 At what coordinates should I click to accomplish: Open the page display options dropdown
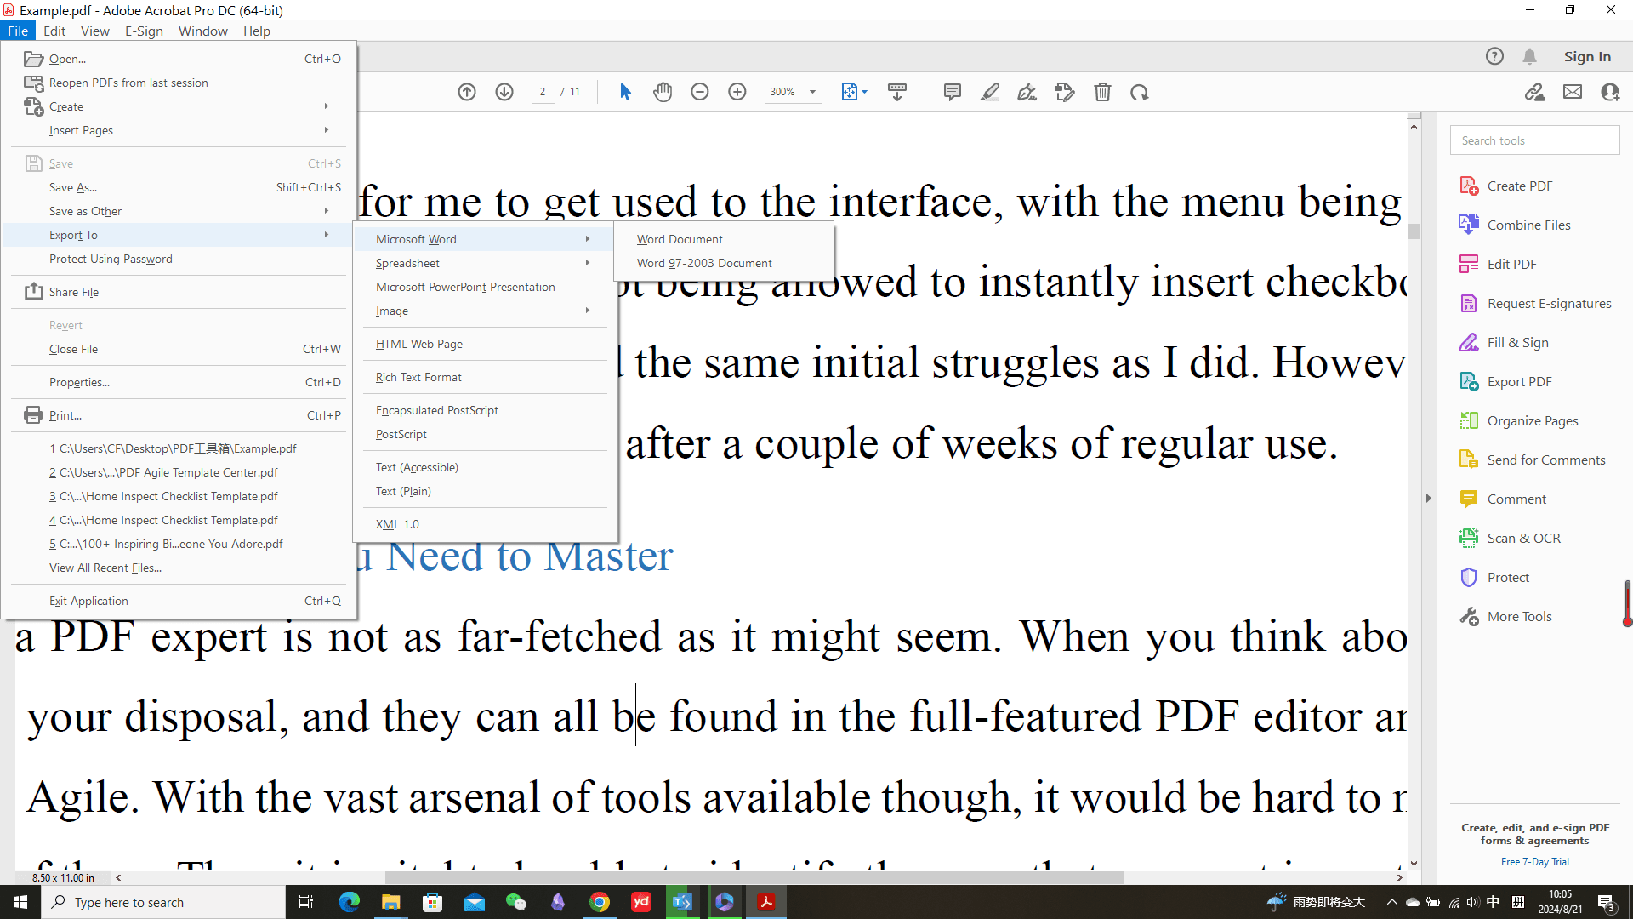tap(854, 92)
